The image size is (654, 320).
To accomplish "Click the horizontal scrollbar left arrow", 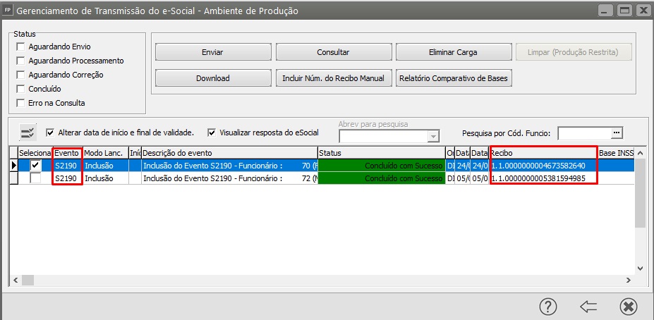I will click(15, 280).
